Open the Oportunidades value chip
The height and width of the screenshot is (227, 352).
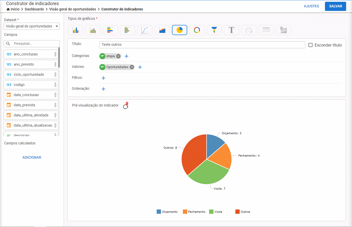117,67
